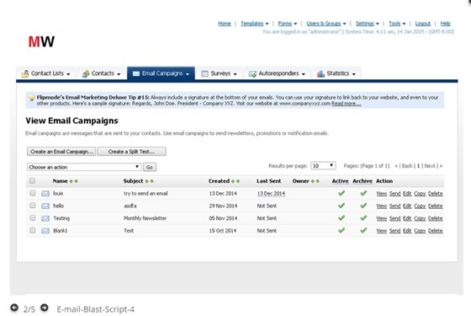
Task: Go to next slide with right arrow
Action: coord(44,308)
